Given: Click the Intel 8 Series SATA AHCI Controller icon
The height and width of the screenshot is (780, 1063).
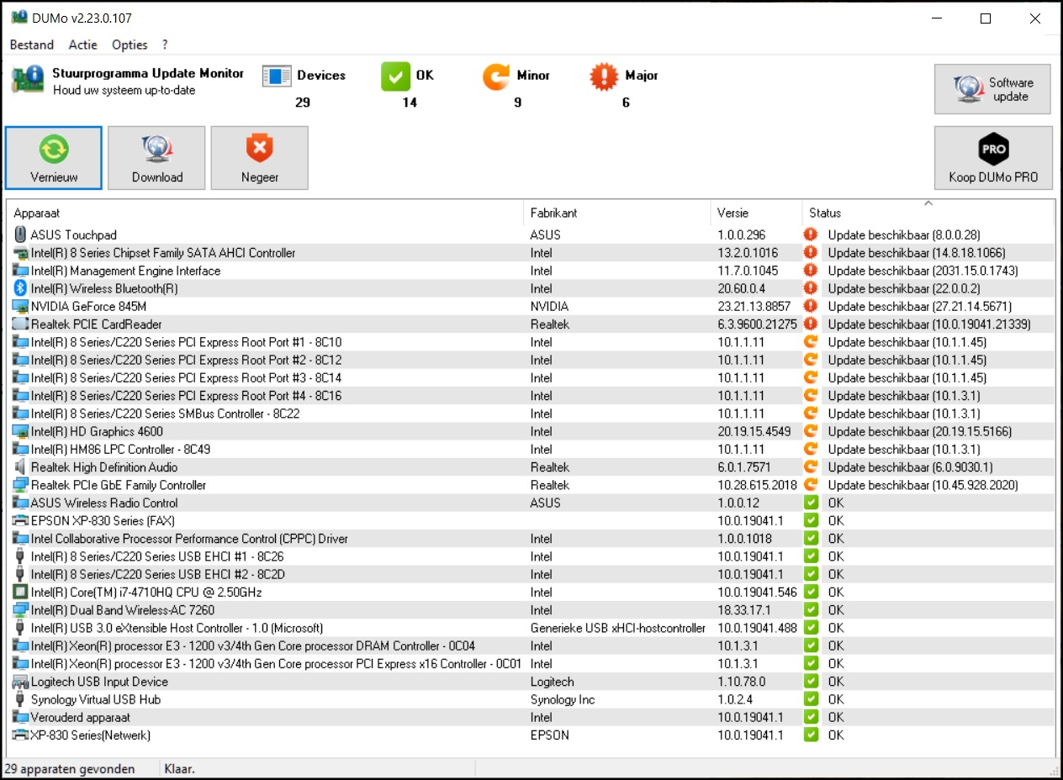Looking at the screenshot, I should pos(21,253).
